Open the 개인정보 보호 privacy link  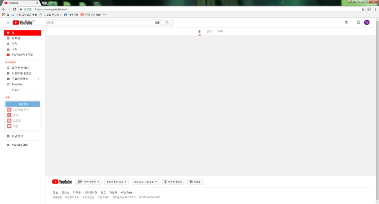72,197
